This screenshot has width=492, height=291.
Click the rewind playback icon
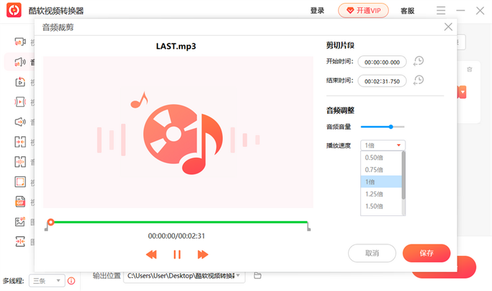pyautogui.click(x=151, y=255)
